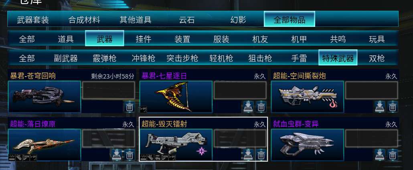The height and width of the screenshot is (170, 413).
Task: Click the download icon for 弑血虫群-变异
Action: 380,155
